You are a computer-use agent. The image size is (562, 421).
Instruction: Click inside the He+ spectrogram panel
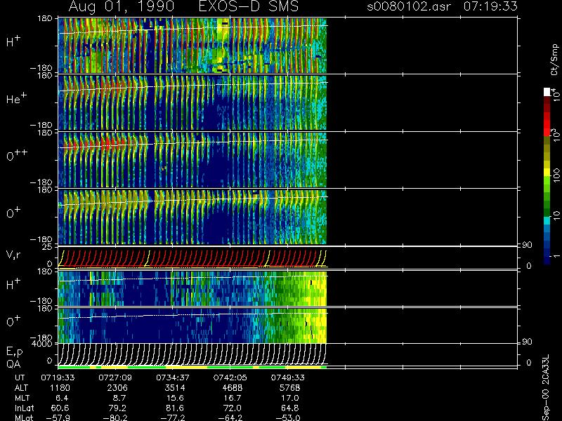[192, 102]
